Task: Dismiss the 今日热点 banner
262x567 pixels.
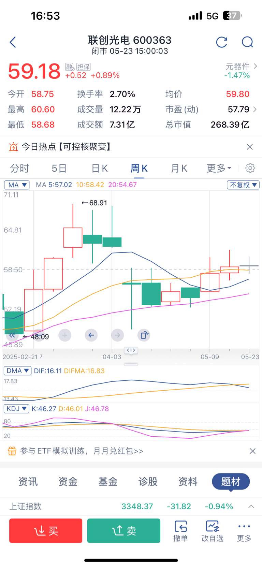Action: pyautogui.click(x=250, y=147)
